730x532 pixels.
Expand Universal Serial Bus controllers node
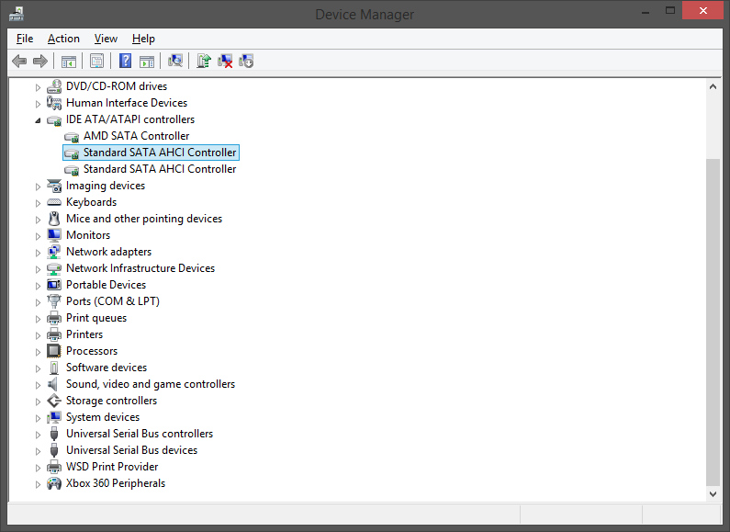[38, 435]
